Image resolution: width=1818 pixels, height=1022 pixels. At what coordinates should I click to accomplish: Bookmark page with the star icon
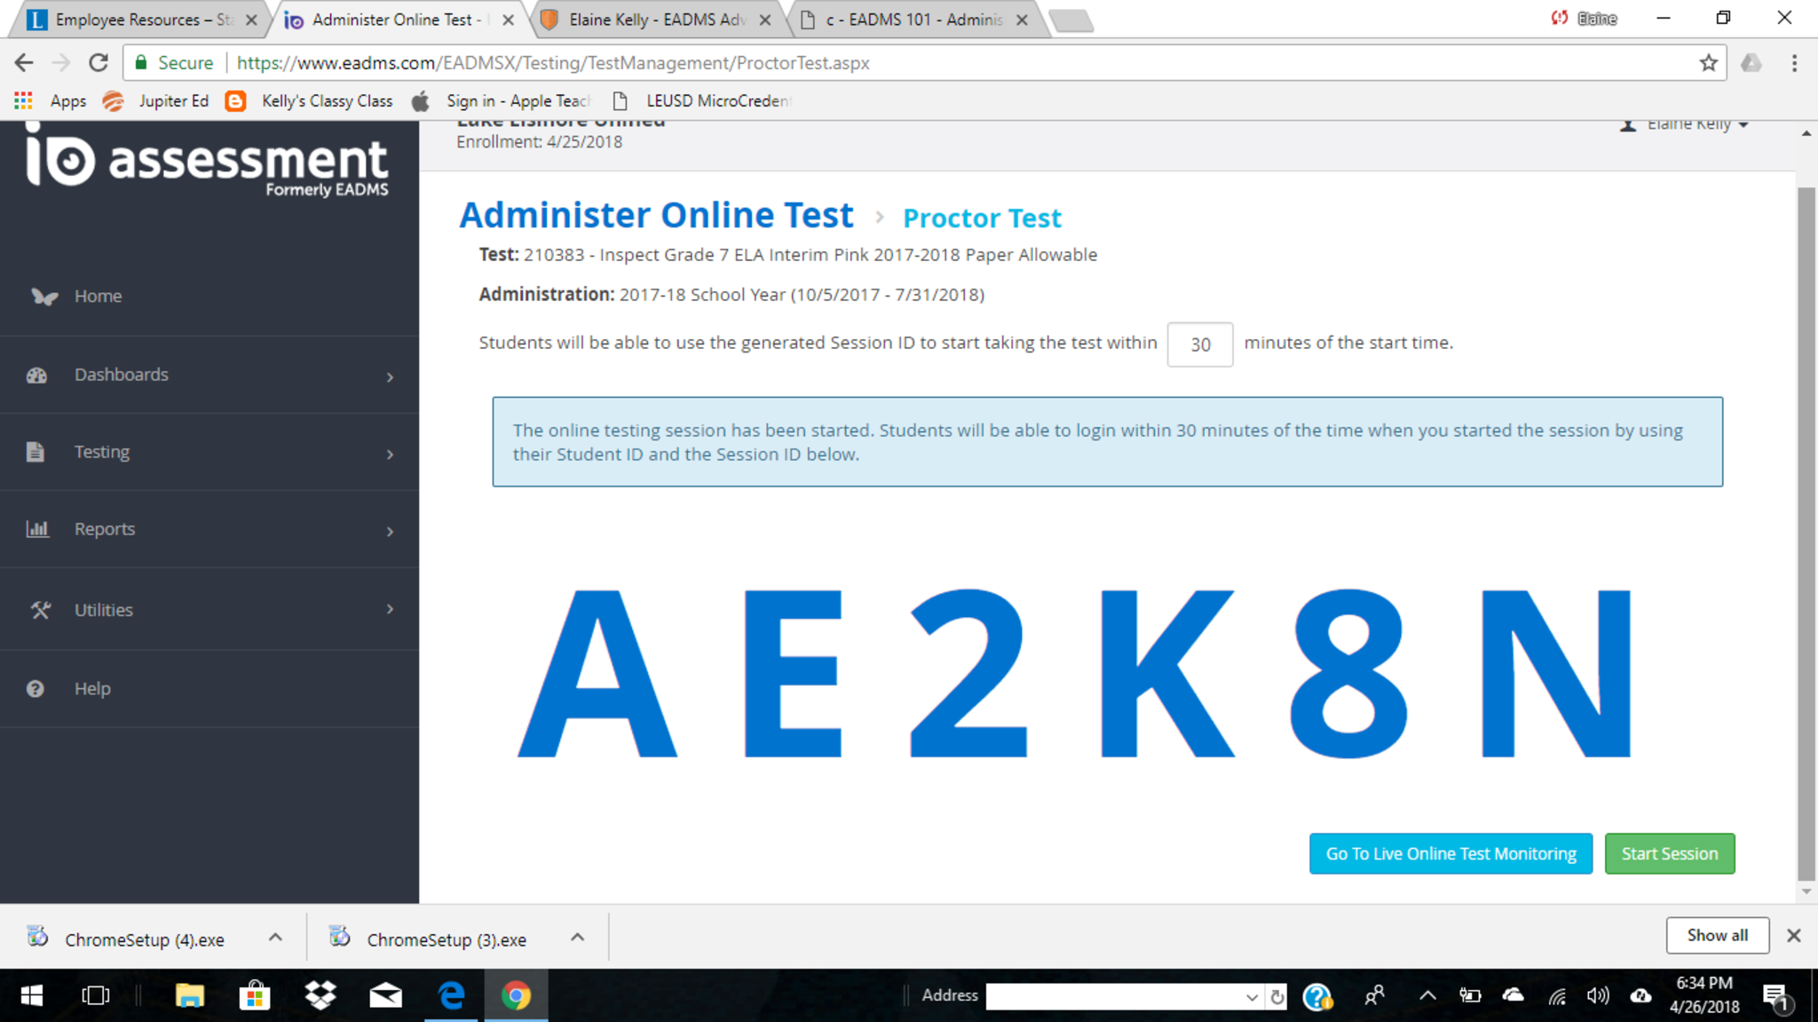(x=1708, y=63)
